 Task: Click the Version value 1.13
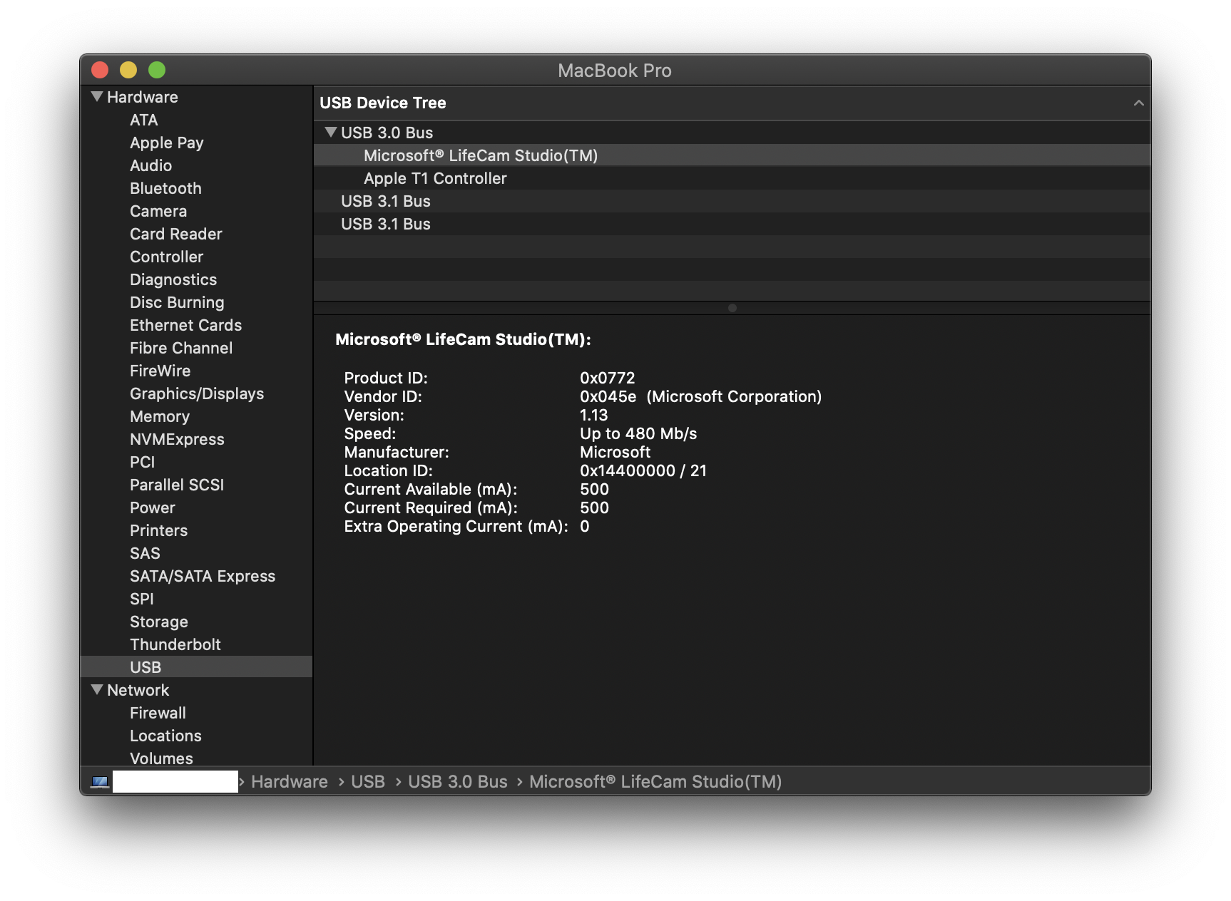(x=594, y=415)
